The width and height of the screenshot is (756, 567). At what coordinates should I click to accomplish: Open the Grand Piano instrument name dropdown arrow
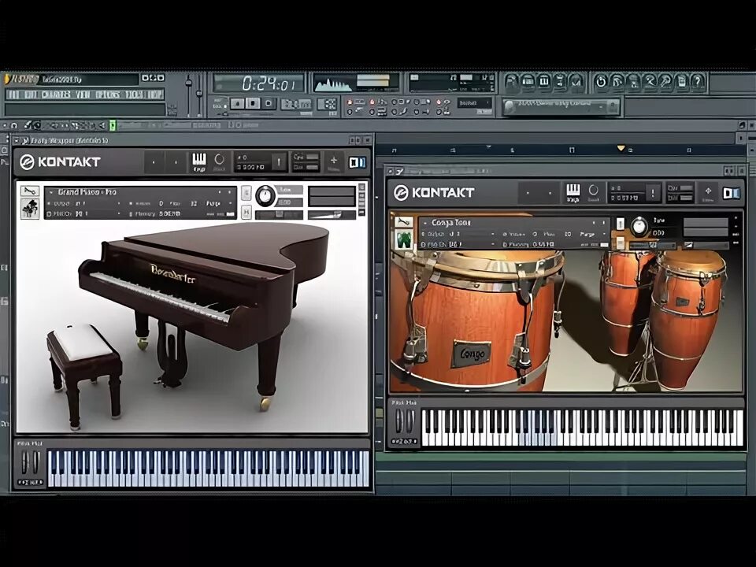pos(52,192)
